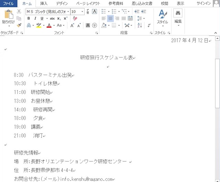Switch to the Insert (挿入) tab
Screen dimensions: 220x182
coord(44,3)
